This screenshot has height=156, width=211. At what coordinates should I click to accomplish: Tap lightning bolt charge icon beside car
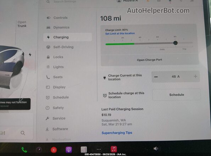coord(30,55)
